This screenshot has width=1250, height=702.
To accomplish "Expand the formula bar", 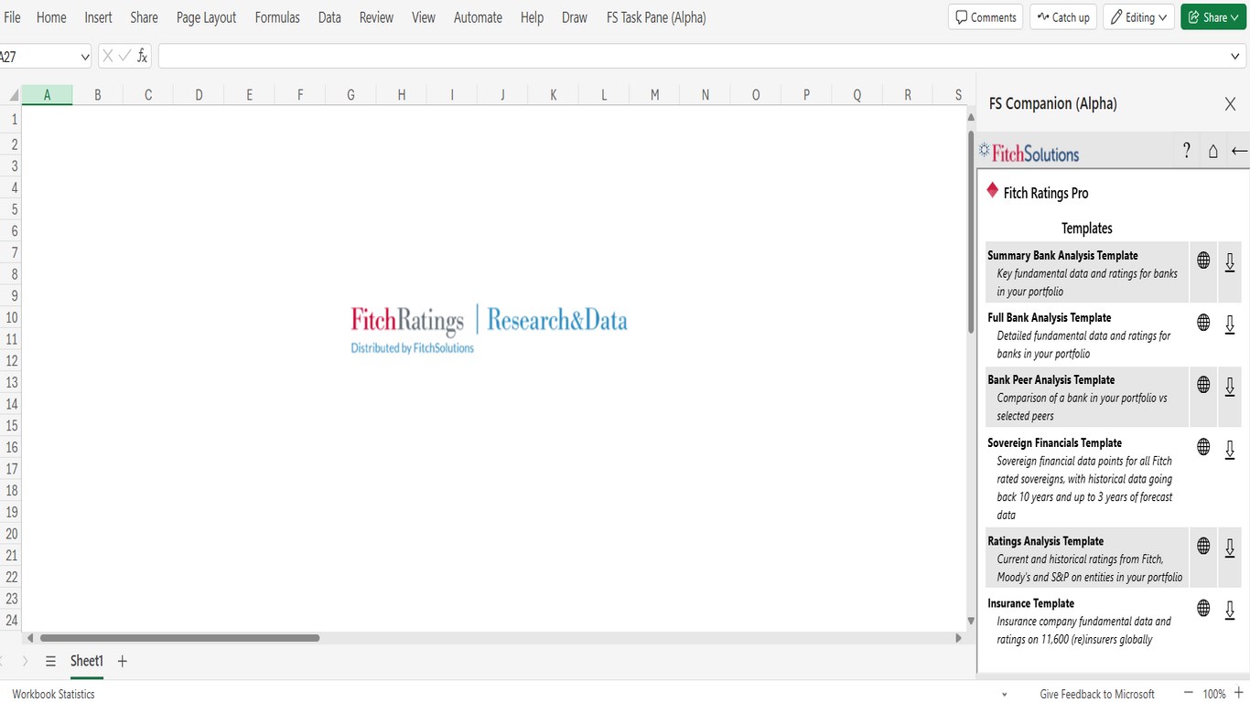I will click(1235, 57).
